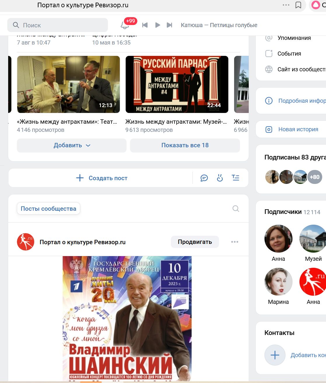Click the events icon beside "События"

coord(269,54)
